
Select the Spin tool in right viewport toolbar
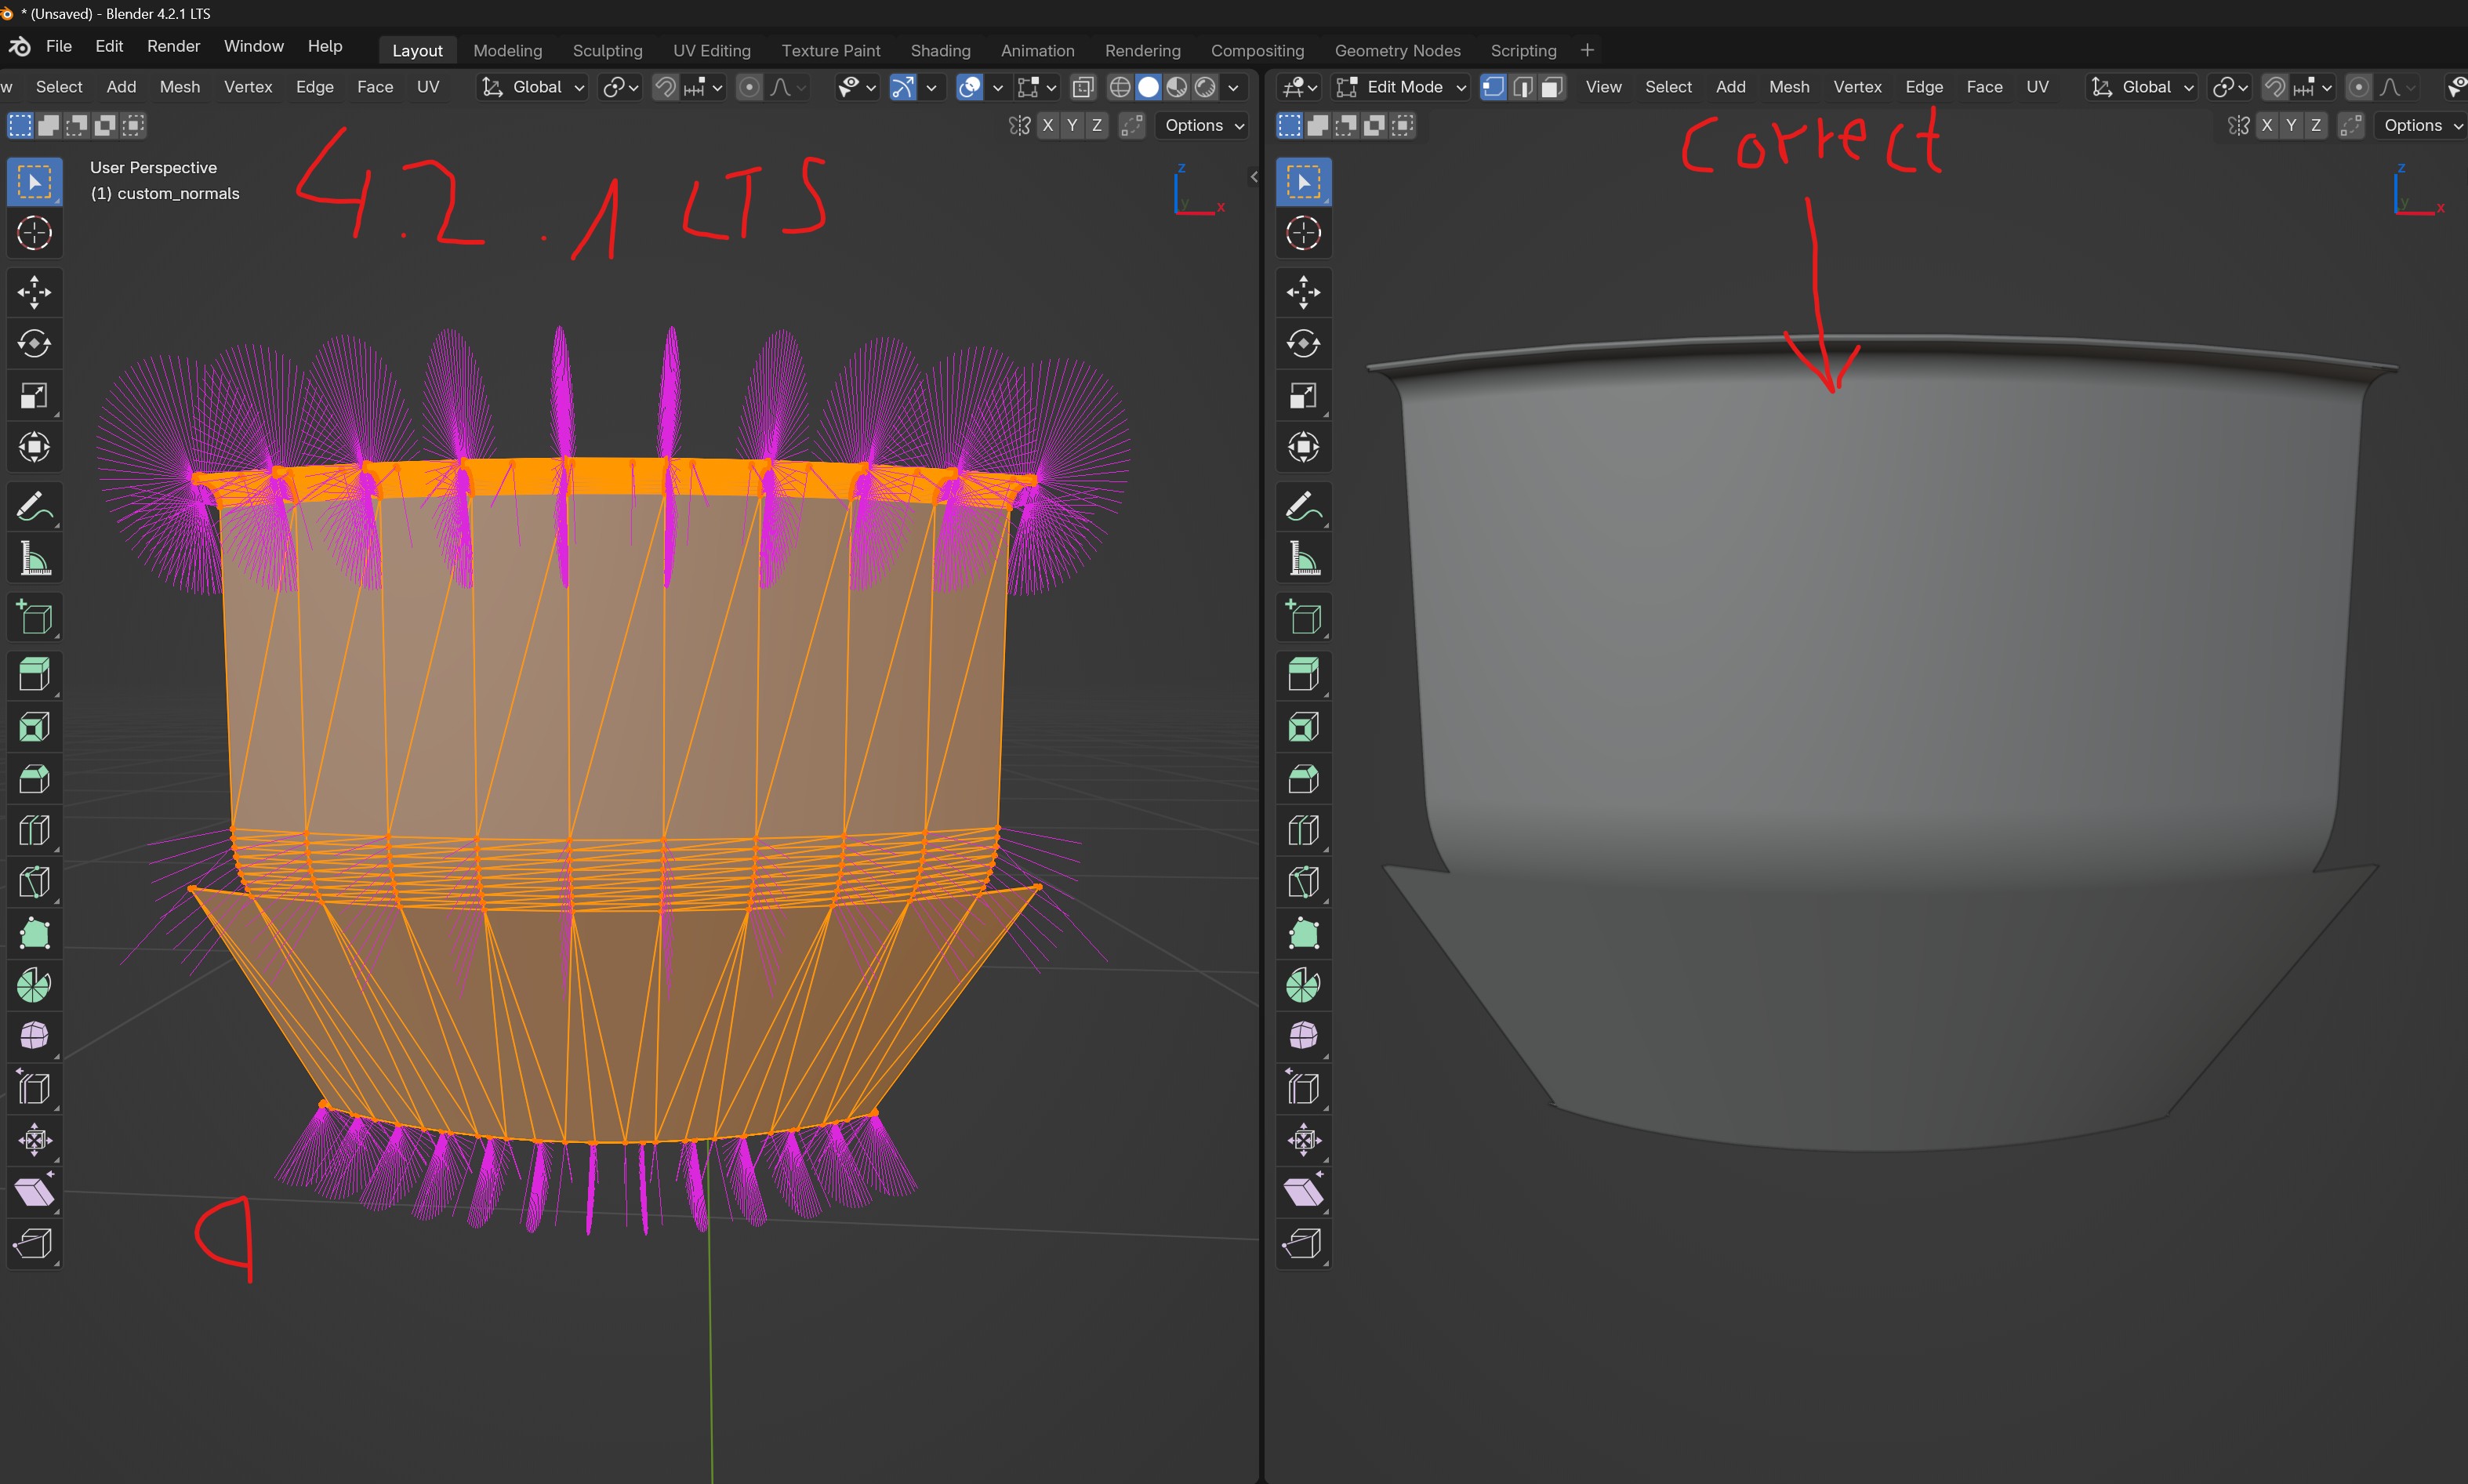[x=1303, y=985]
